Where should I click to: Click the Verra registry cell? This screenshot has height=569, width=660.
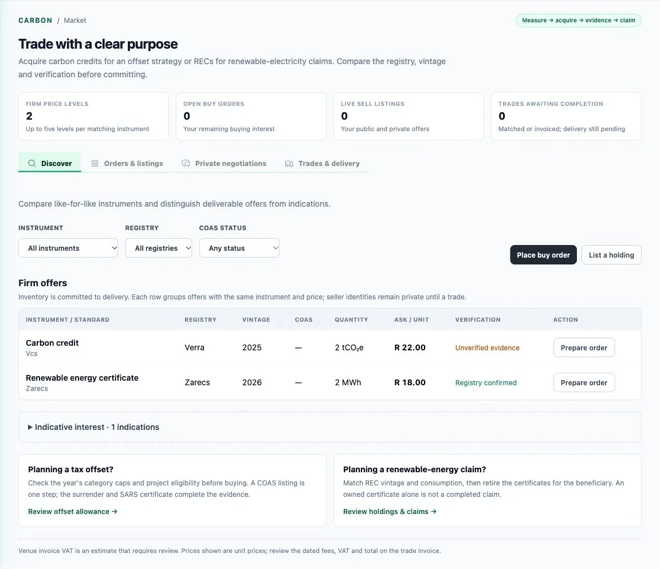click(194, 347)
